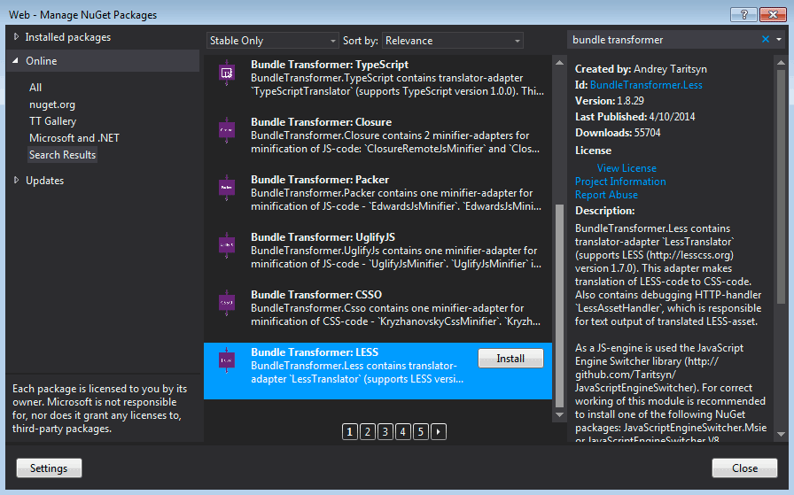Go to results page 4
The height and width of the screenshot is (495, 794).
click(403, 432)
